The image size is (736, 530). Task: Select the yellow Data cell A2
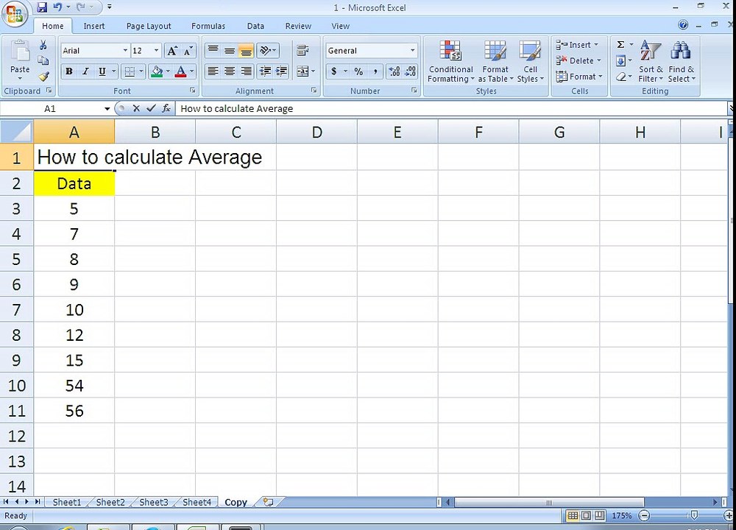point(74,183)
